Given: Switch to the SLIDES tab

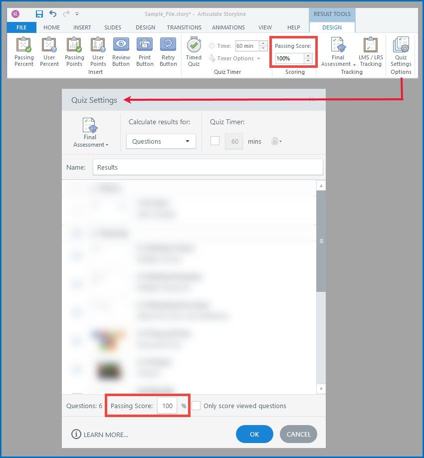Looking at the screenshot, I should (113, 27).
